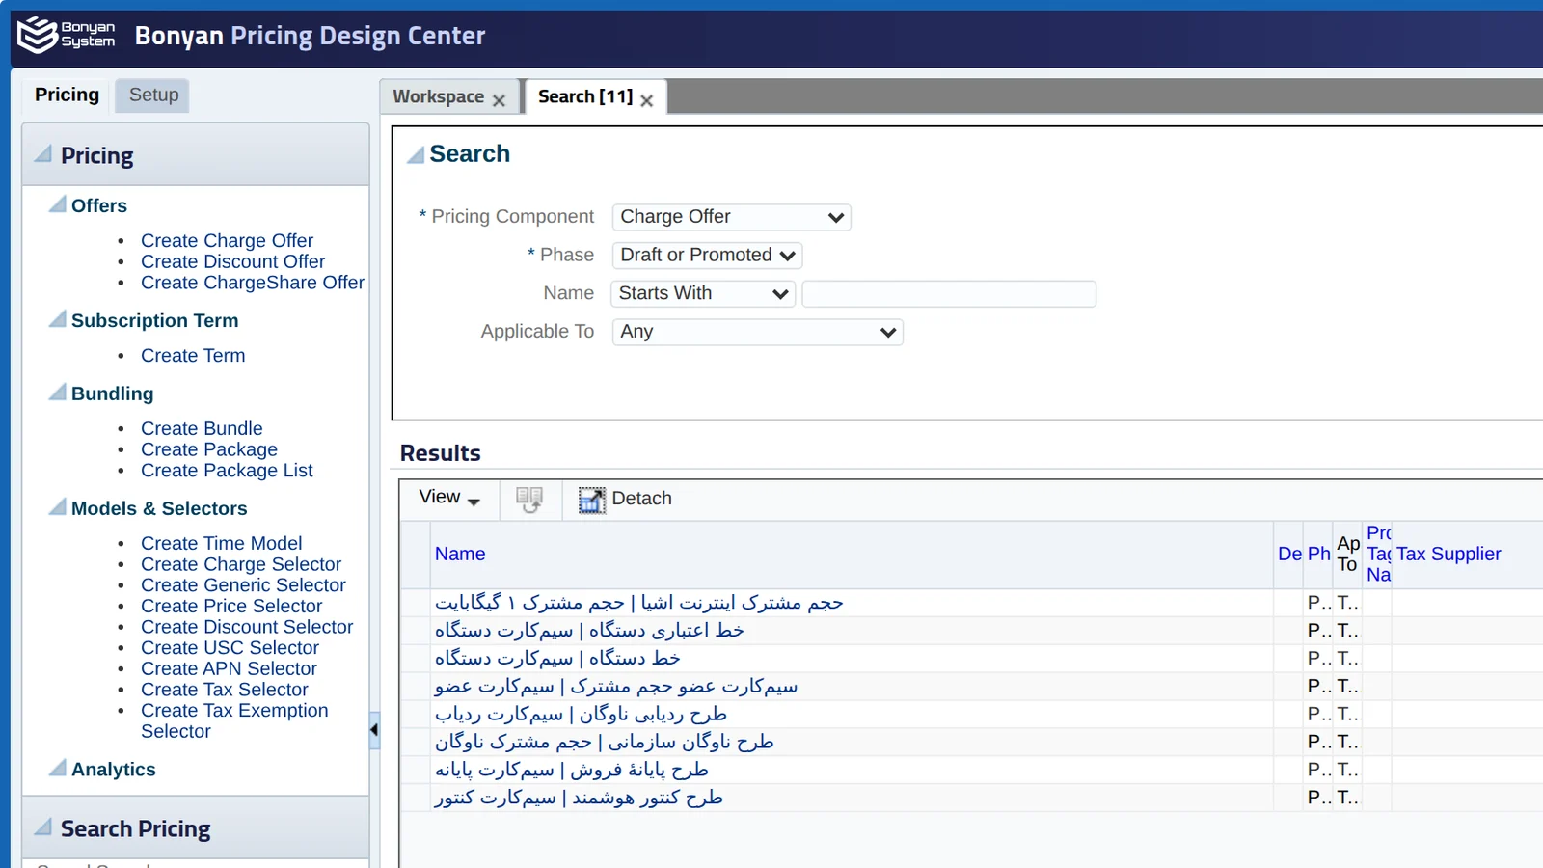The image size is (1543, 868).
Task: Open the Create Time Model link
Action: 221,543
